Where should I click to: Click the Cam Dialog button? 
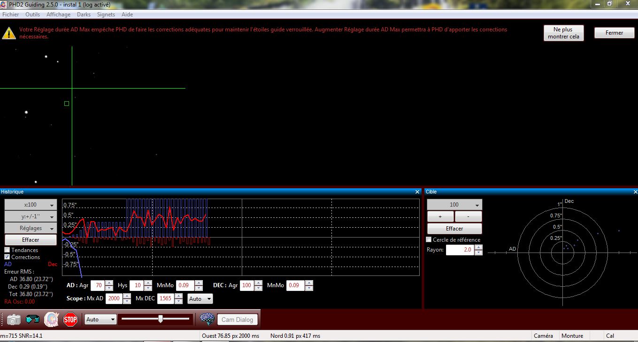point(237,320)
